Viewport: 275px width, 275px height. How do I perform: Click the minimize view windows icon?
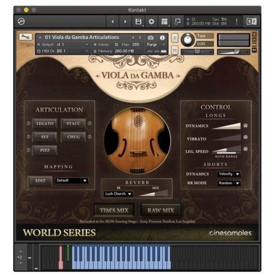coord(177,22)
